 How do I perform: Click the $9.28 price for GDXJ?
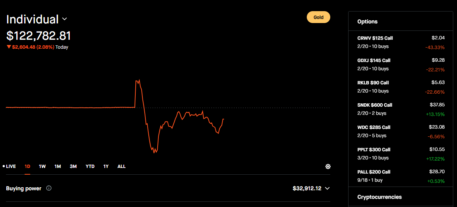point(438,60)
